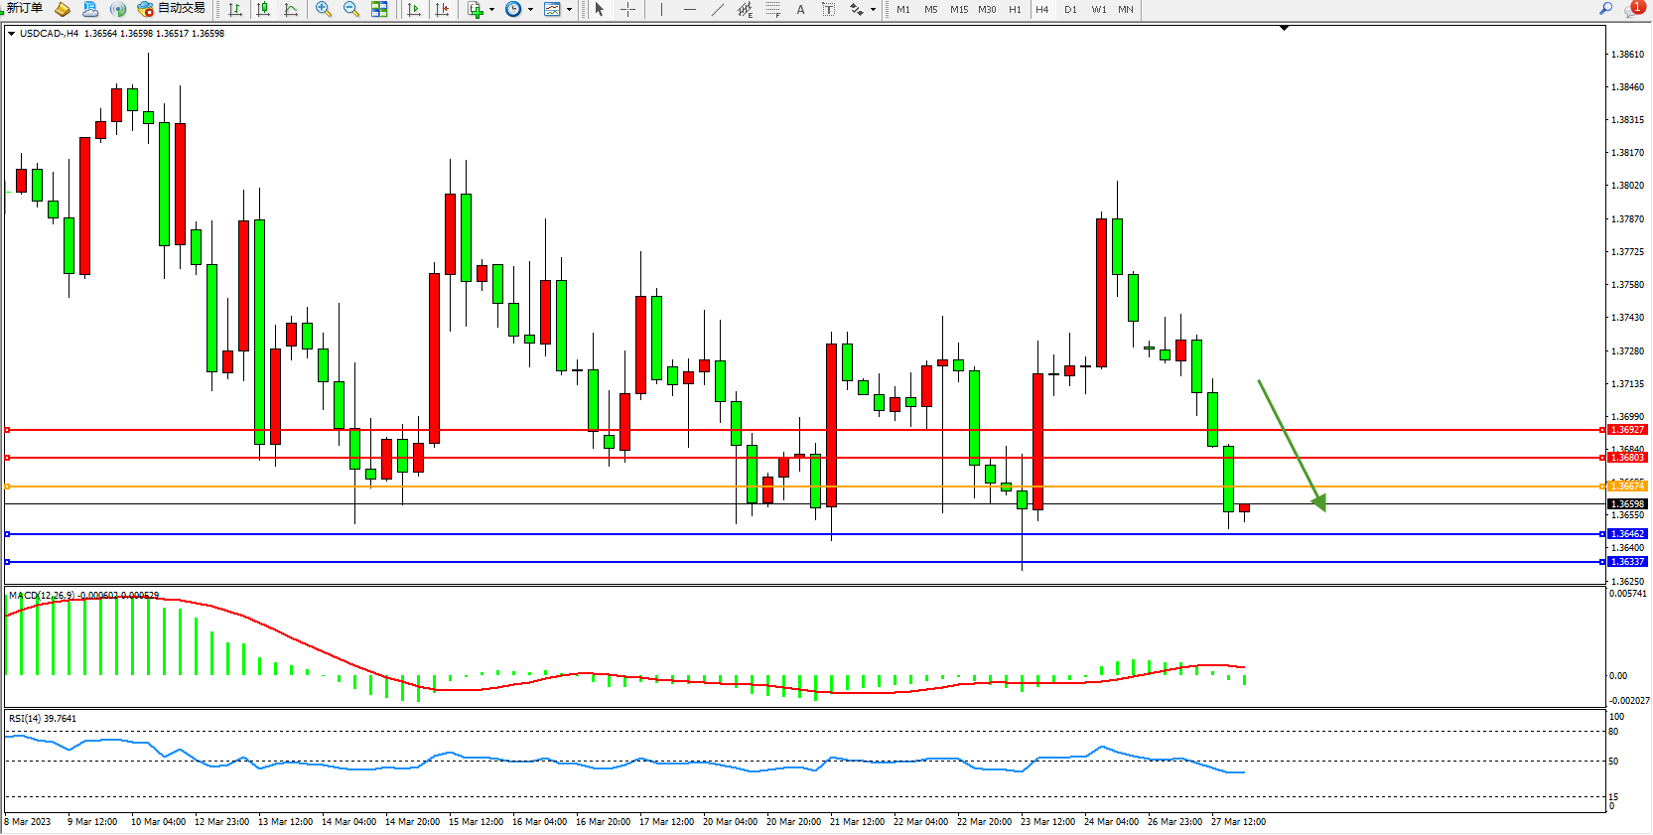This screenshot has height=835, width=1653.
Task: Click the red 1.36927 price level label
Action: click(1627, 430)
